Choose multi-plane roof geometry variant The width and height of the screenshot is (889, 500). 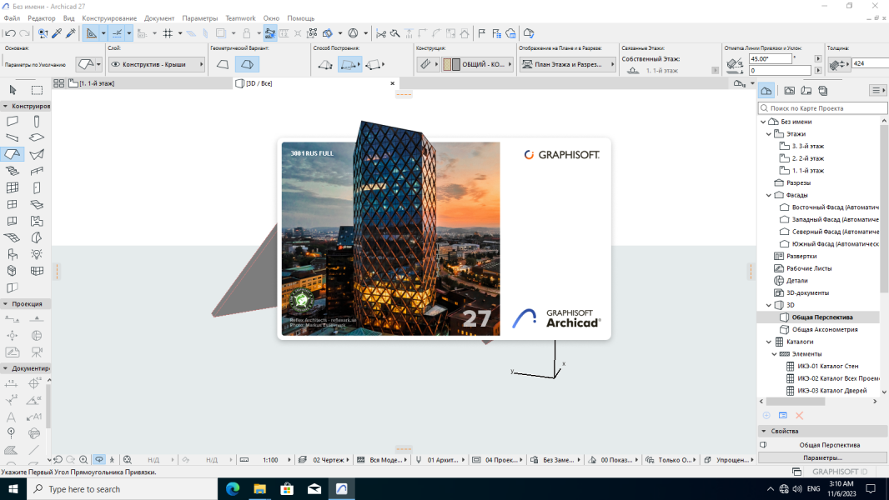(247, 64)
